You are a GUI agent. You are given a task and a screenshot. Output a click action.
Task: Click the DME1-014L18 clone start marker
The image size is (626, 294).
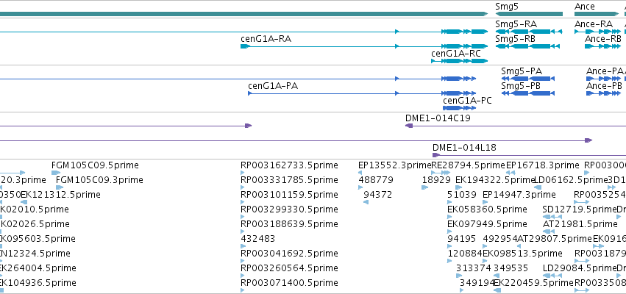(x=436, y=155)
